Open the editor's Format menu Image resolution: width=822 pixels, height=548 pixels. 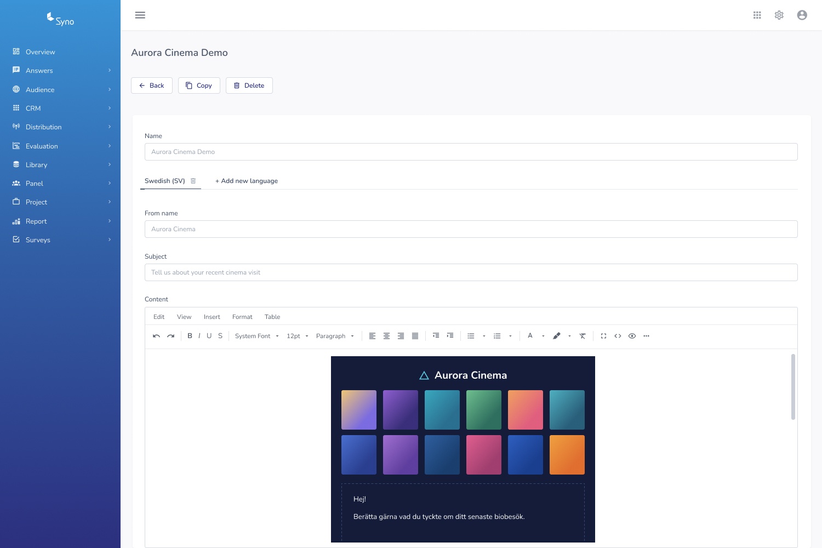tap(242, 317)
